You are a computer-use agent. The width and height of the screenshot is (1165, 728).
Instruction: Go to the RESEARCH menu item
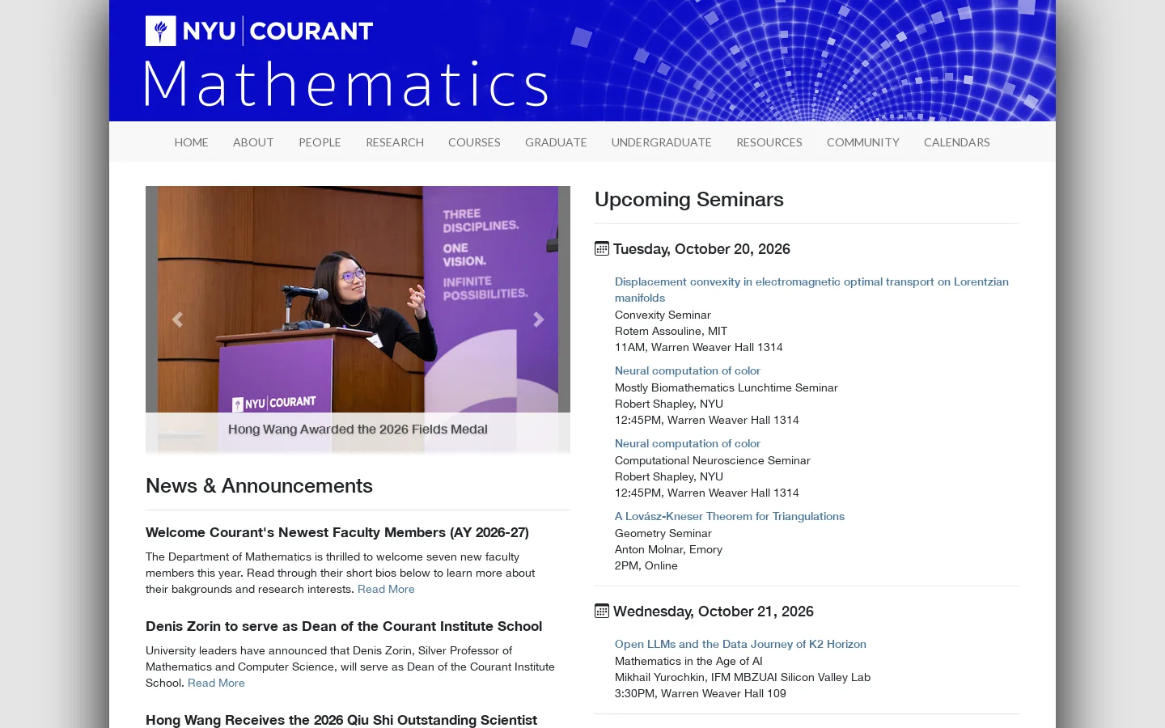[395, 142]
